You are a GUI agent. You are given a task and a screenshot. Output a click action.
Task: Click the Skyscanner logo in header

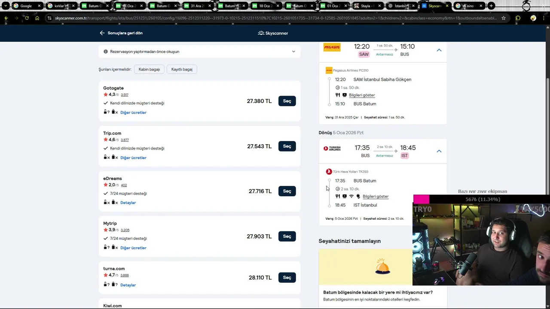[273, 33]
